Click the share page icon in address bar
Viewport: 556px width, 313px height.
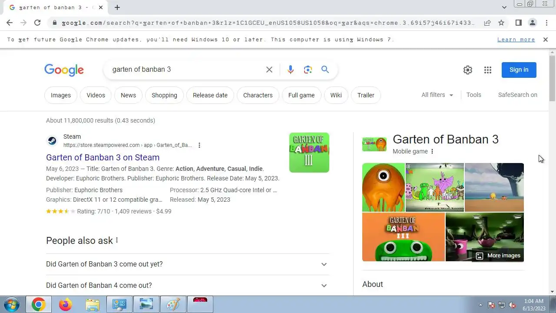(487, 23)
